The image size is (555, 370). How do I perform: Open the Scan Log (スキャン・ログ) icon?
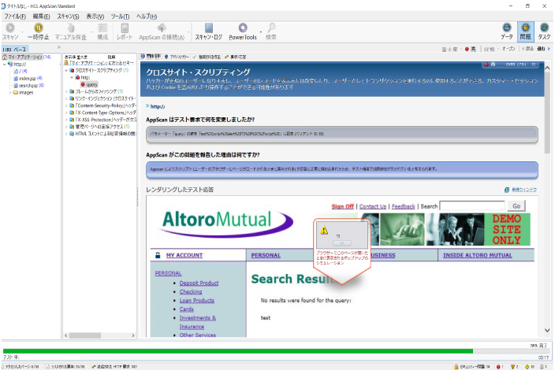tap(209, 28)
